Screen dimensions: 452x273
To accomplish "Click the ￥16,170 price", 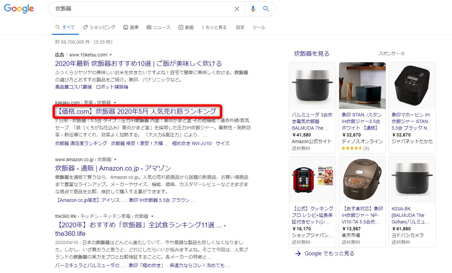I will 301,229.
